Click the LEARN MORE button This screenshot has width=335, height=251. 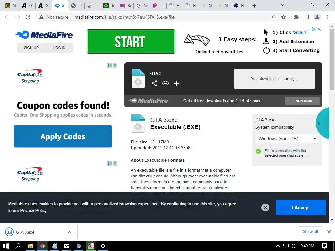[303, 101]
